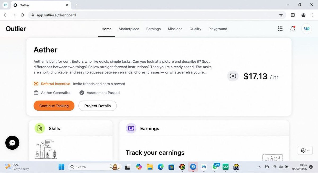Bookmark this page with the star icon
The image size is (318, 173).
(281, 15)
